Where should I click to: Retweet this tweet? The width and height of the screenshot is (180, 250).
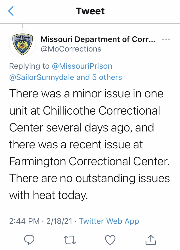point(69,239)
